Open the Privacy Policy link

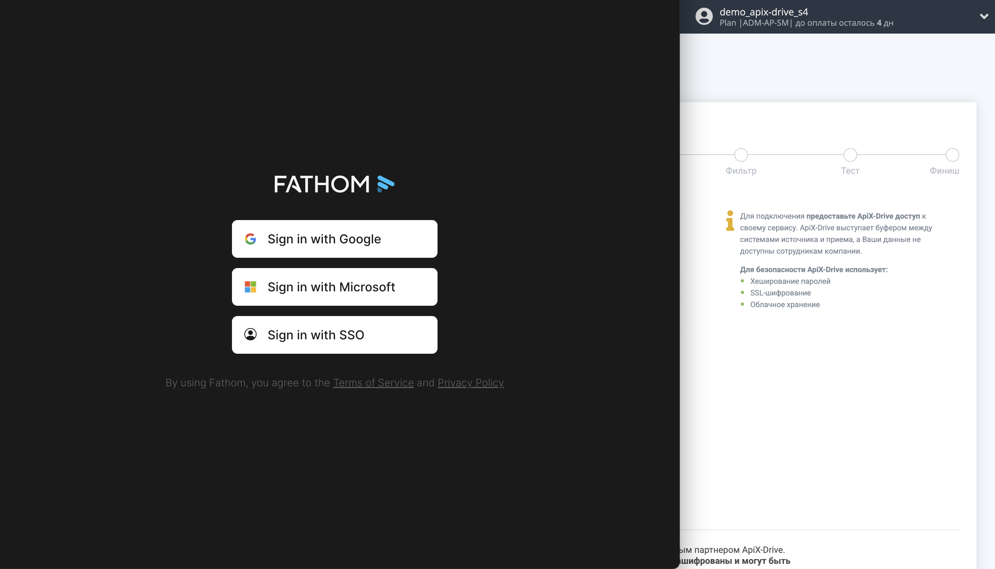click(x=470, y=383)
